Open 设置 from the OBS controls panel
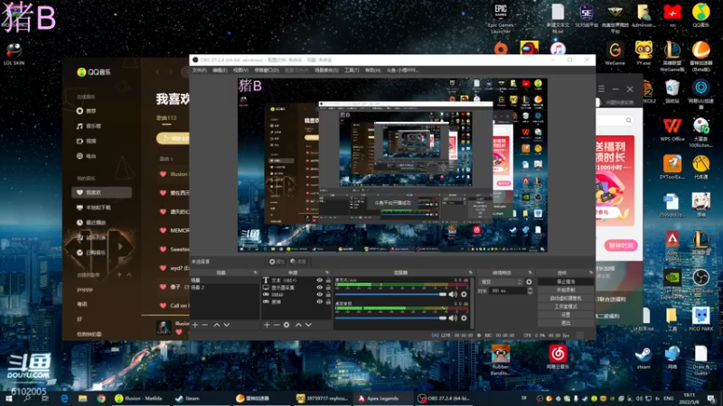This screenshot has width=723, height=406. (x=566, y=315)
